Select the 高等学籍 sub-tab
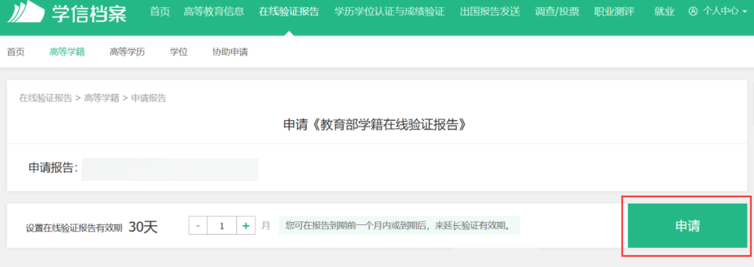This screenshot has height=267, width=754. pyautogui.click(x=67, y=52)
